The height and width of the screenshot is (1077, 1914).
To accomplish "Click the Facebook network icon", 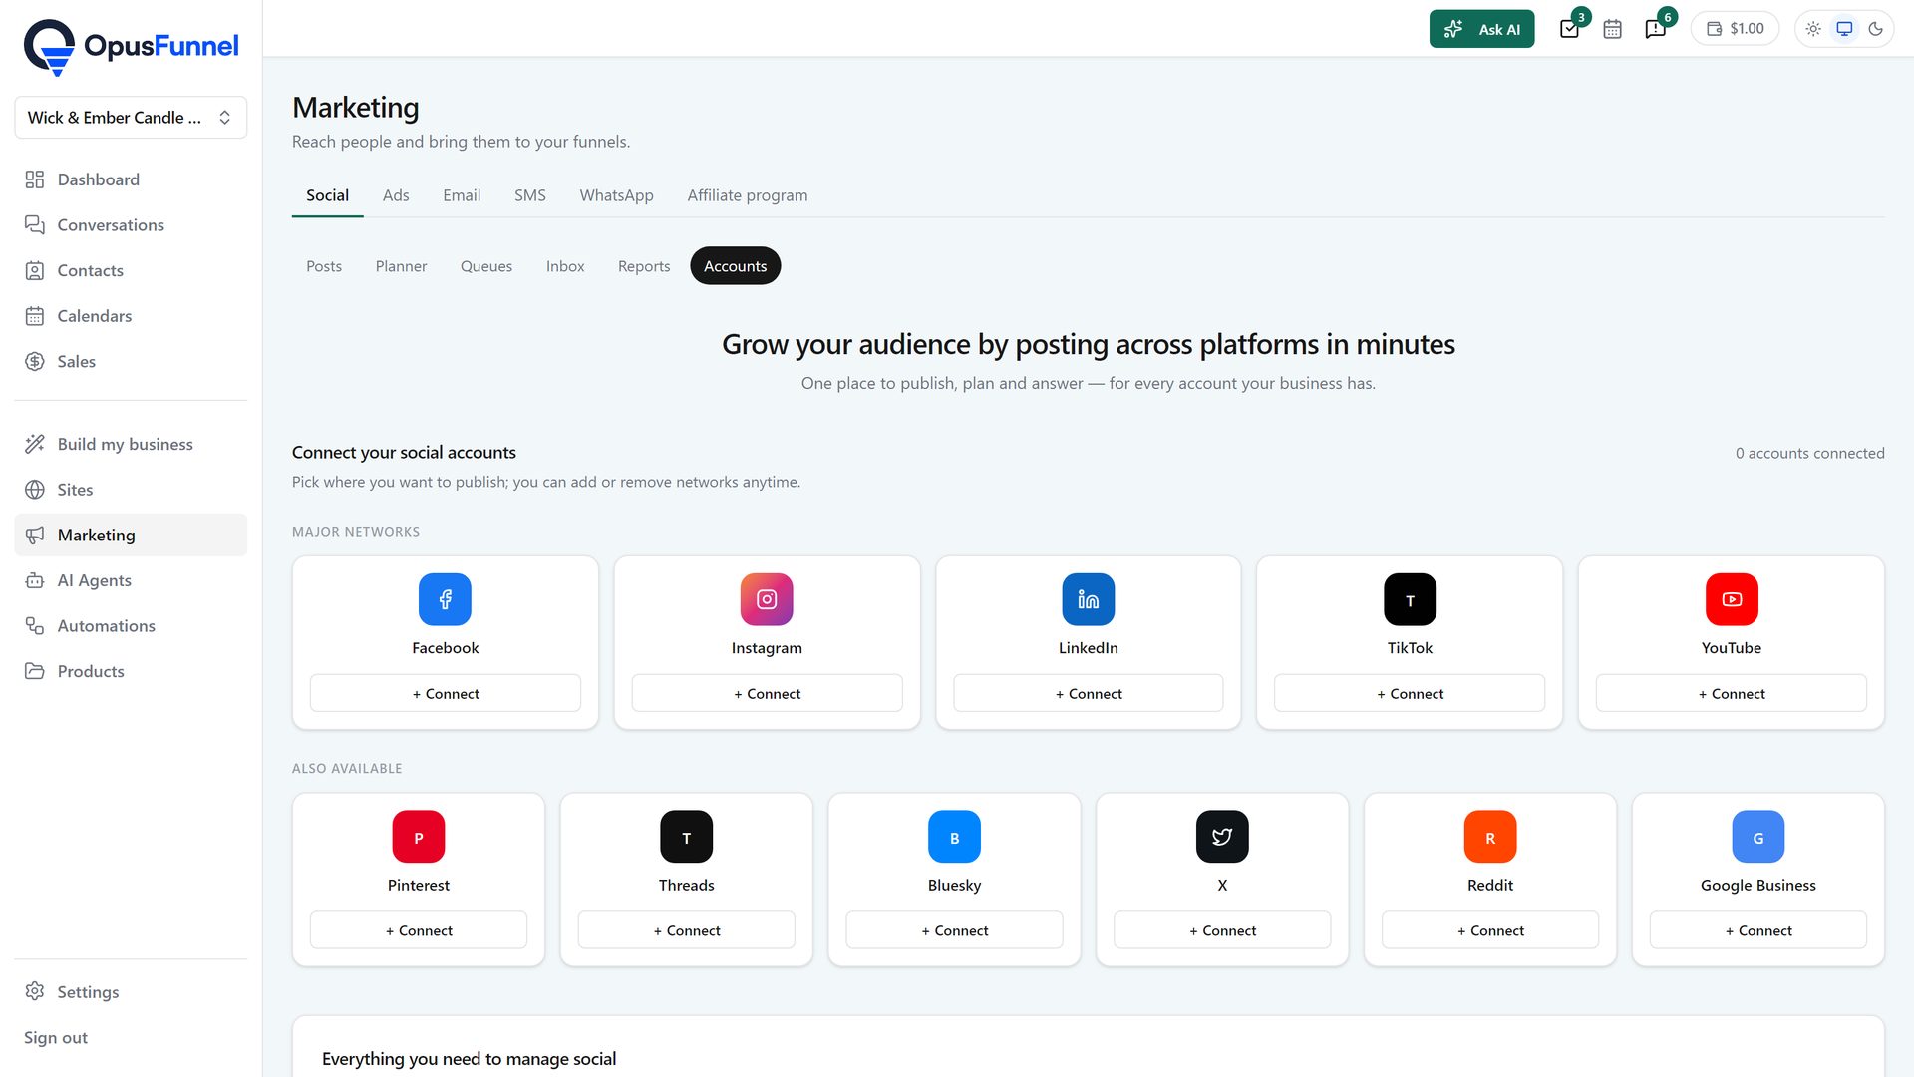I will pyautogui.click(x=445, y=599).
